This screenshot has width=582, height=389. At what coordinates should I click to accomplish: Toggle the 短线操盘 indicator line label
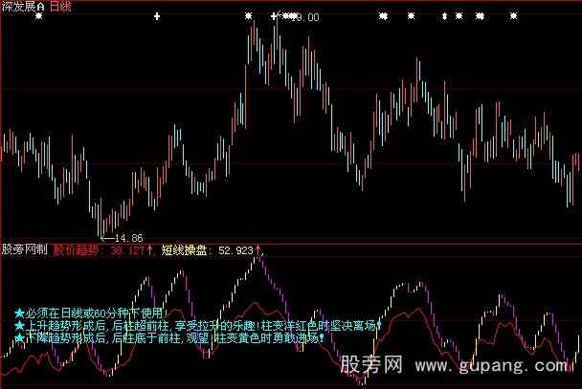click(x=185, y=251)
